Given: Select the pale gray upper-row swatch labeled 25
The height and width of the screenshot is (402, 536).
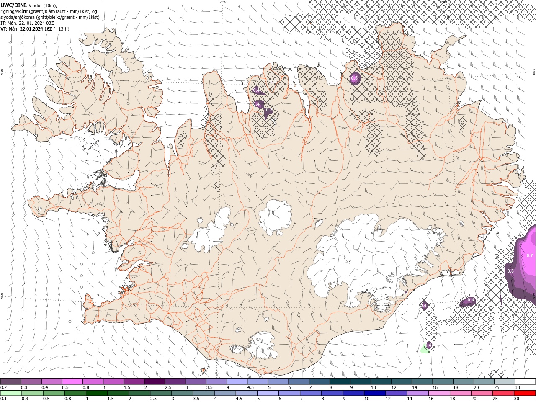Looking at the screenshot, I should click(505, 381).
